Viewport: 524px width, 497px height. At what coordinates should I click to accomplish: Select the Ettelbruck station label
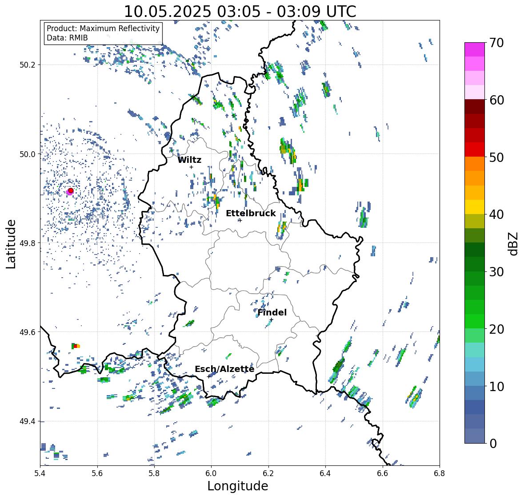point(251,213)
